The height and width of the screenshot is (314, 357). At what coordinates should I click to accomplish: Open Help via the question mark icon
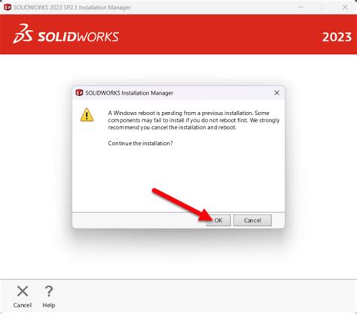point(49,291)
